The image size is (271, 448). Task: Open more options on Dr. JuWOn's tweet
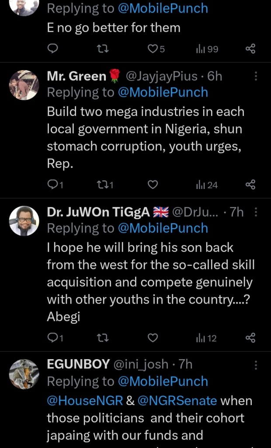coord(256,212)
